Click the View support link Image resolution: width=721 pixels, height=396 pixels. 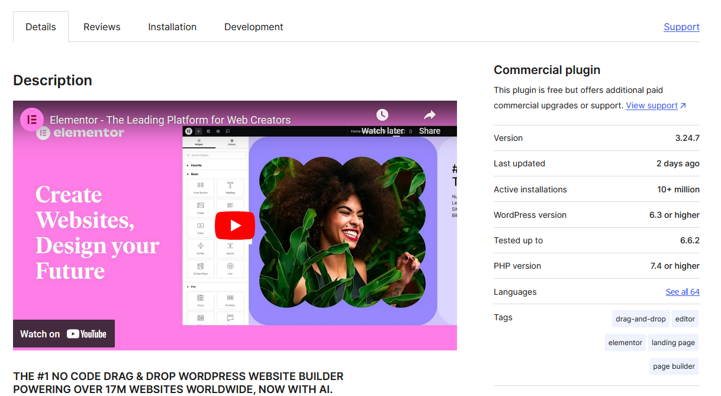point(652,105)
